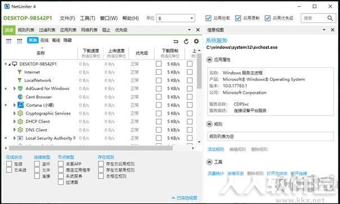Check the 在线 online status filter
340x204 pixels.
(x=9, y=164)
